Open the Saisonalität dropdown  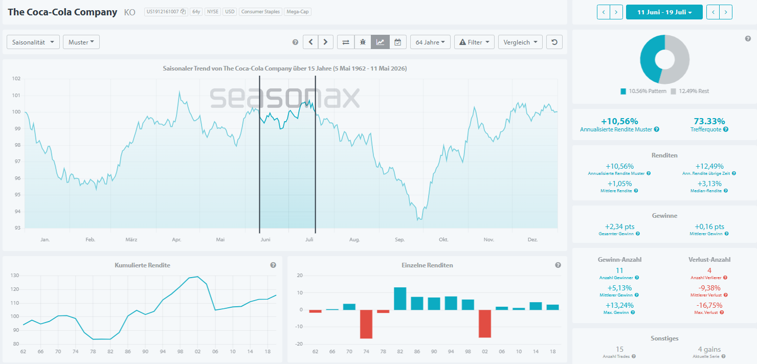tap(33, 42)
